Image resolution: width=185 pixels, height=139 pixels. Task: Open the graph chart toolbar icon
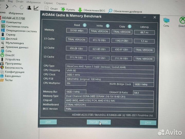coord(36,8)
